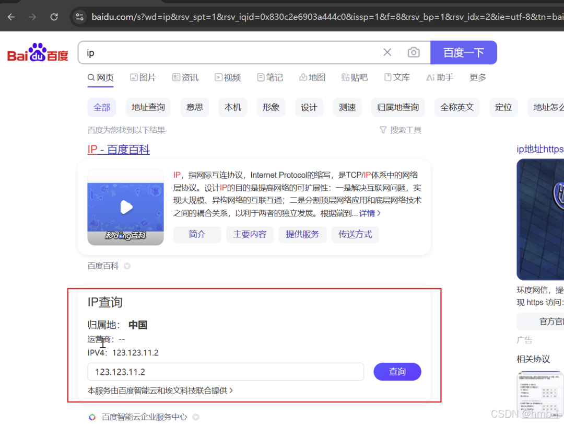The height and width of the screenshot is (424, 564).
Task: Click the 简介 section button
Action: [197, 235]
